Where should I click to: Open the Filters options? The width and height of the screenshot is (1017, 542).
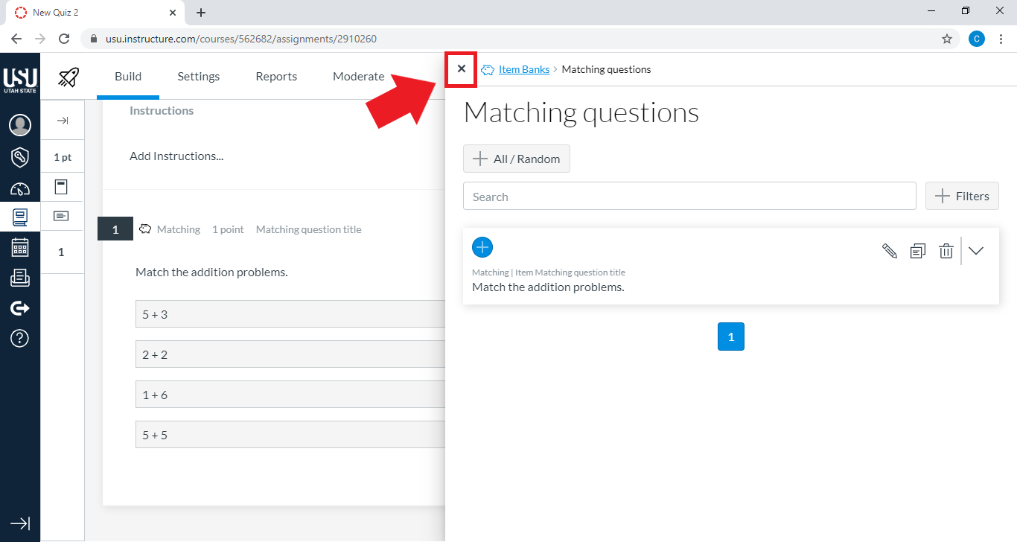coord(962,196)
